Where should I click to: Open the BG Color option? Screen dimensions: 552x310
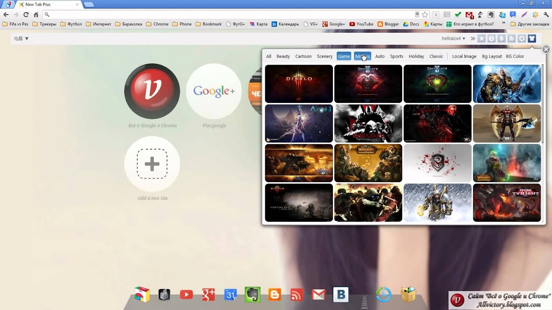click(x=515, y=56)
